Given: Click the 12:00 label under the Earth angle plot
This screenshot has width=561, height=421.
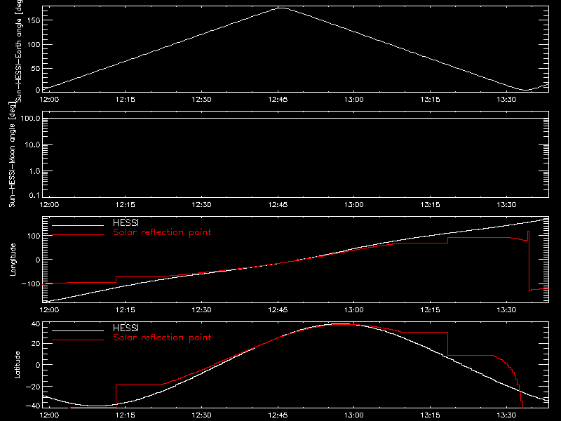Looking at the screenshot, I should [x=49, y=99].
